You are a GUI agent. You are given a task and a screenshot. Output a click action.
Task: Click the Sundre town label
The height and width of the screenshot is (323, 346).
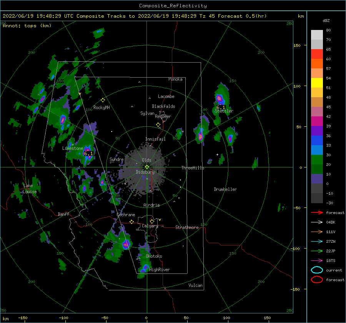(x=117, y=159)
